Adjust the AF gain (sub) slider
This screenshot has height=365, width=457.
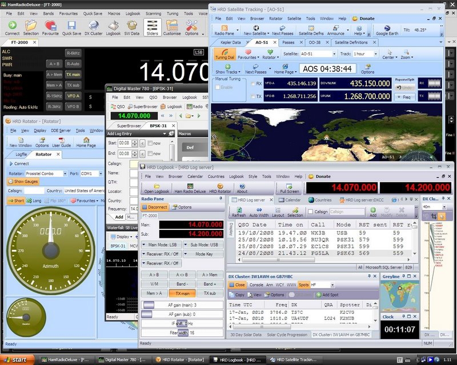(x=182, y=314)
